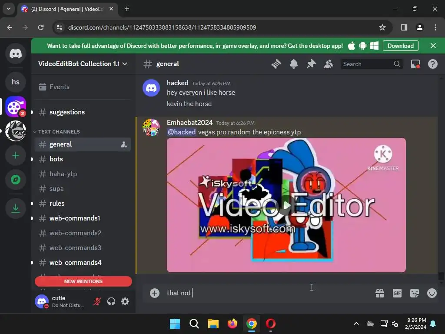This screenshot has height=334, width=445.
Task: Click the Add a Server plus icon
Action: pyautogui.click(x=16, y=155)
